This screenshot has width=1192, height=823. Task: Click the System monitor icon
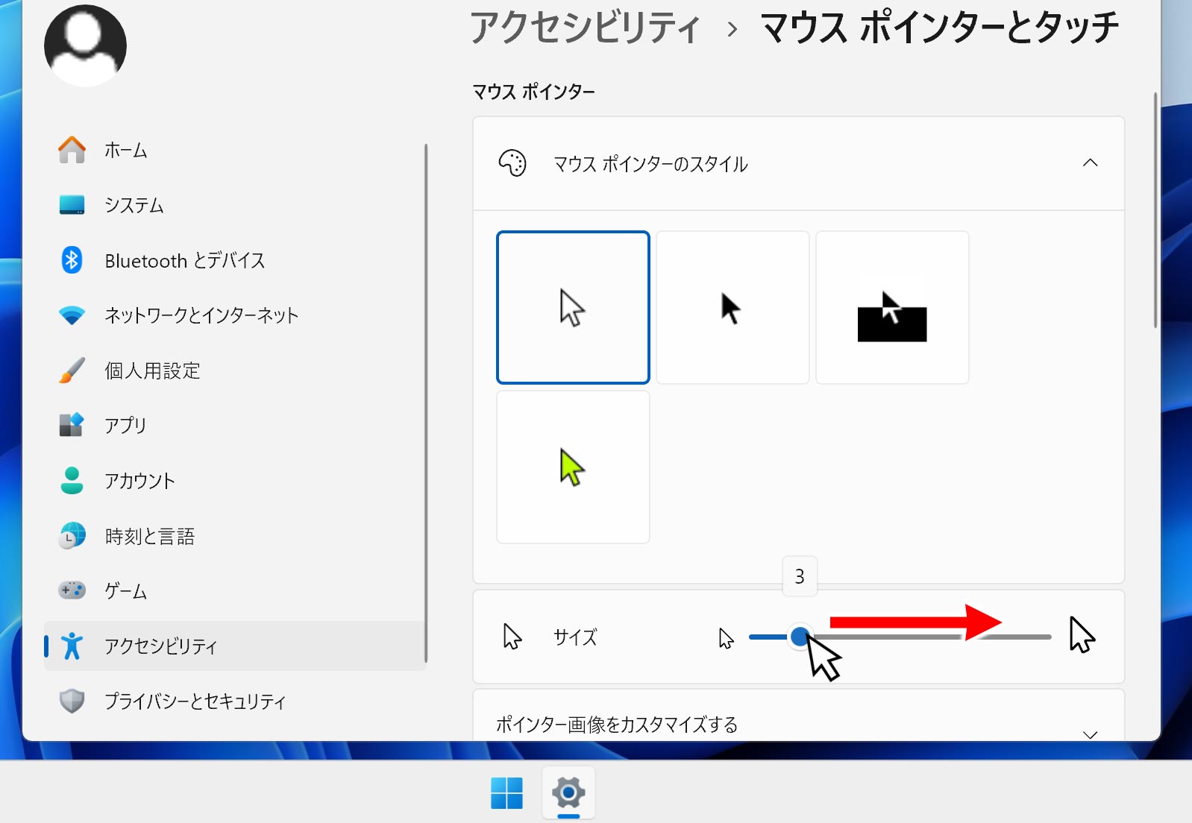72,205
